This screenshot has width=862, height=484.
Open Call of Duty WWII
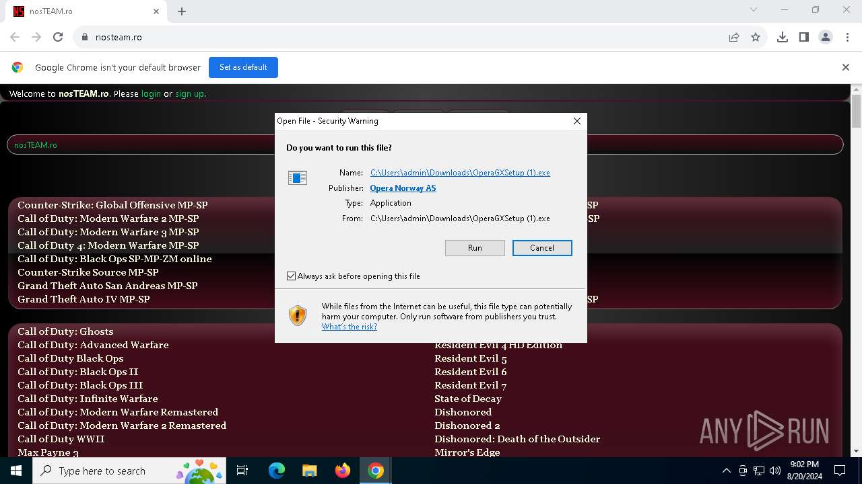[61, 439]
